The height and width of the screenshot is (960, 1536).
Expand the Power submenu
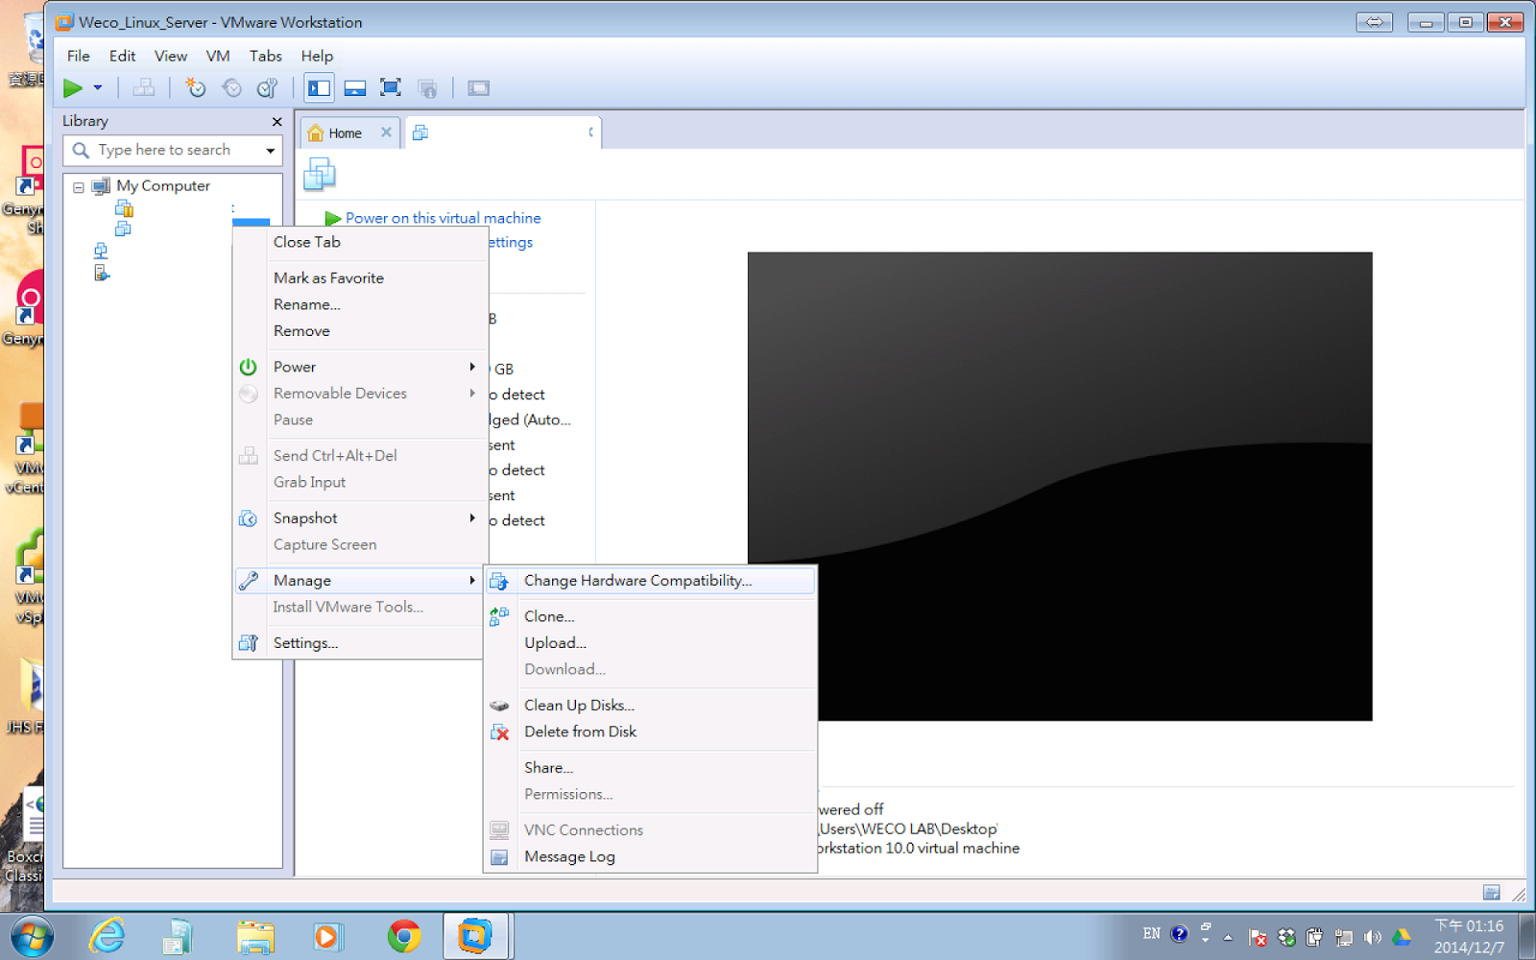pyautogui.click(x=361, y=368)
